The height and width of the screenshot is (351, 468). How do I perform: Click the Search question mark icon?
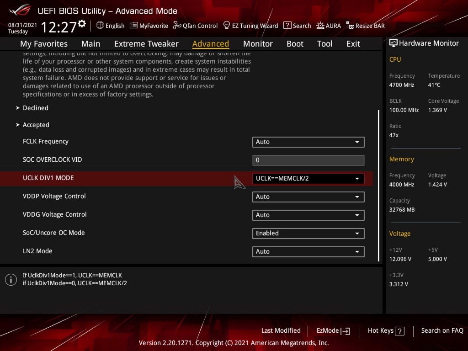click(287, 26)
